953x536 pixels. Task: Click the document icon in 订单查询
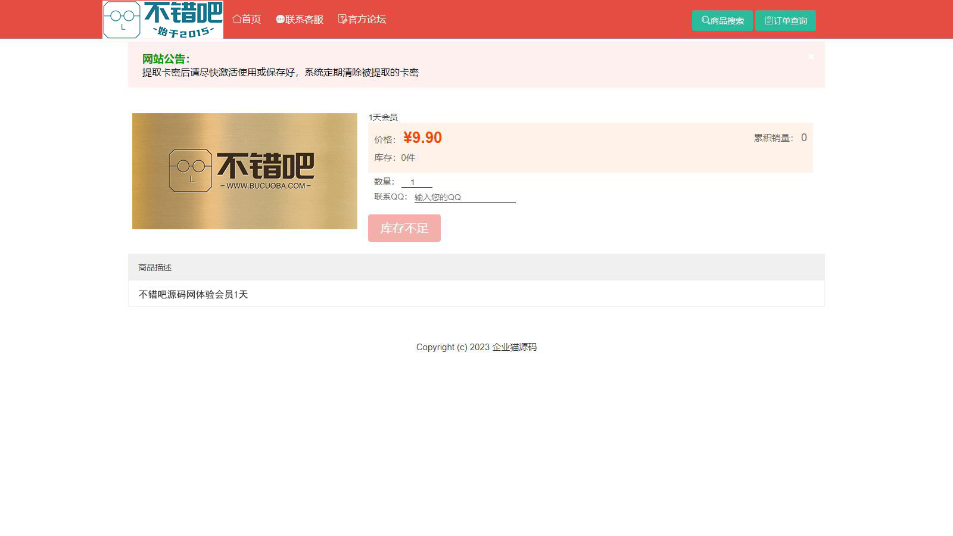click(x=768, y=20)
